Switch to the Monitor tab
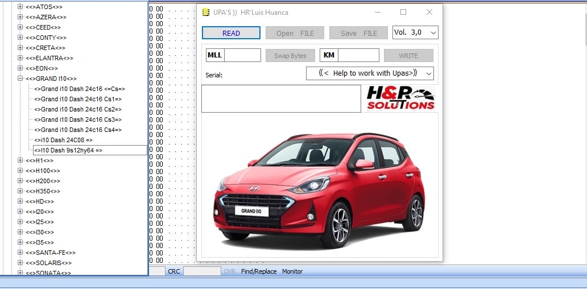This screenshot has width=587, height=289. click(292, 272)
